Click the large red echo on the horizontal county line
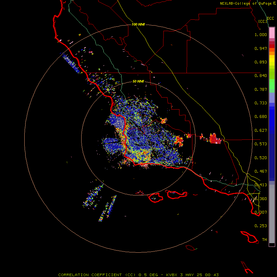The width and height of the screenshot is (277, 277). (x=215, y=139)
